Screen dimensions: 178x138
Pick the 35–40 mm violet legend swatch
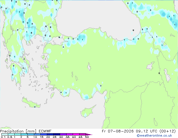coord(69,134)
